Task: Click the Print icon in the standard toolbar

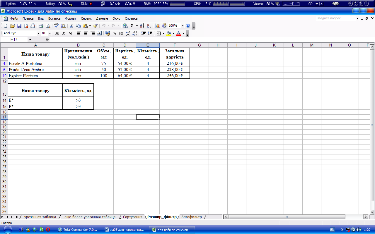Action: [41, 26]
